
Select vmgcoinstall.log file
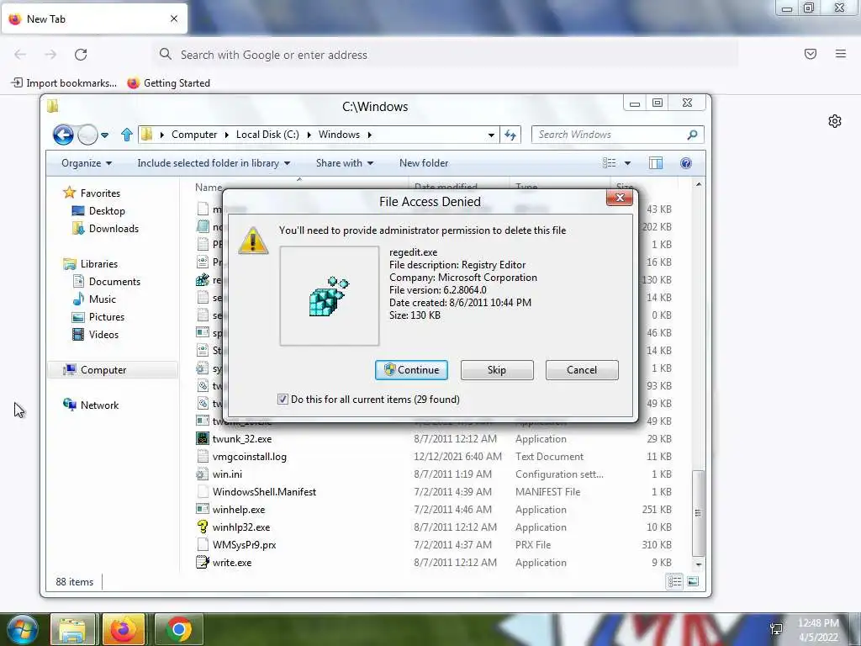(x=249, y=457)
